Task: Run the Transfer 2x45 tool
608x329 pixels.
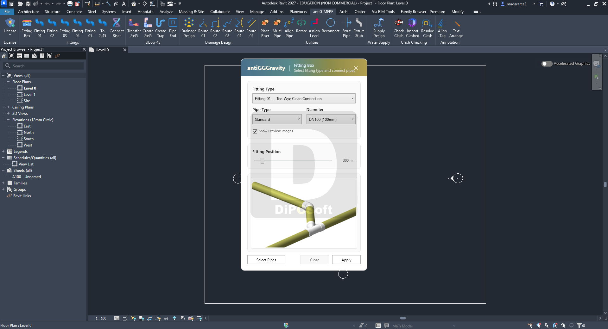Action: pos(134,28)
